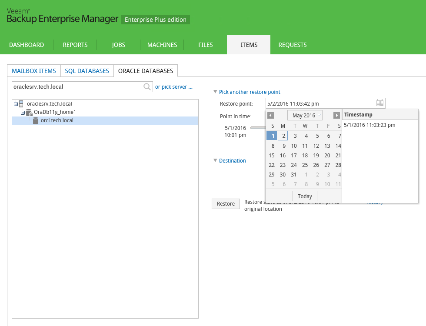
Task: Click the 'or pick server ...' link
Action: (174, 87)
